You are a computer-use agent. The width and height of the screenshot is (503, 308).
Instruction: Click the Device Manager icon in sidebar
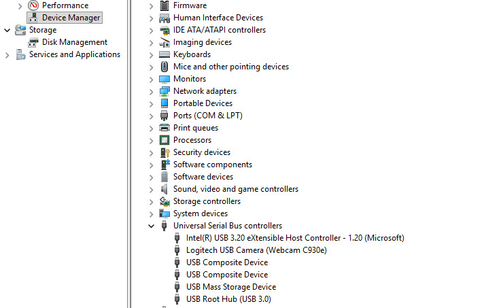[33, 18]
